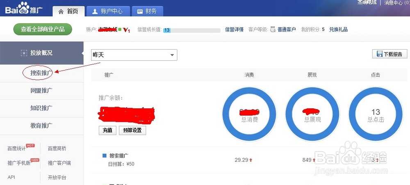This screenshot has height=185, width=410.
Task: Select 投放概况 in the sidebar
Action: 41,53
